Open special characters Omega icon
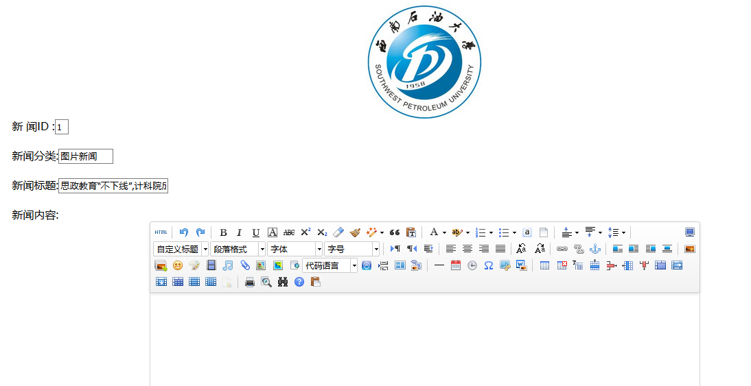Screen dimensions: 751x386 click(x=489, y=265)
